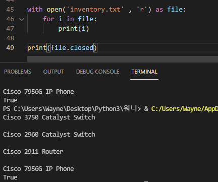
Task: Click the 'with' keyword on line 45
Action: 35,10
